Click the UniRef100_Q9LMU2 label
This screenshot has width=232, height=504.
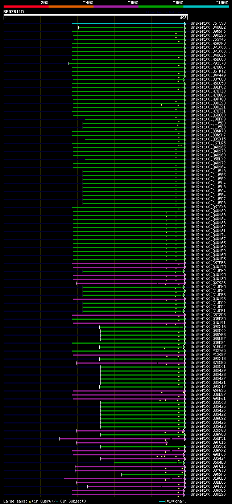tap(208, 87)
